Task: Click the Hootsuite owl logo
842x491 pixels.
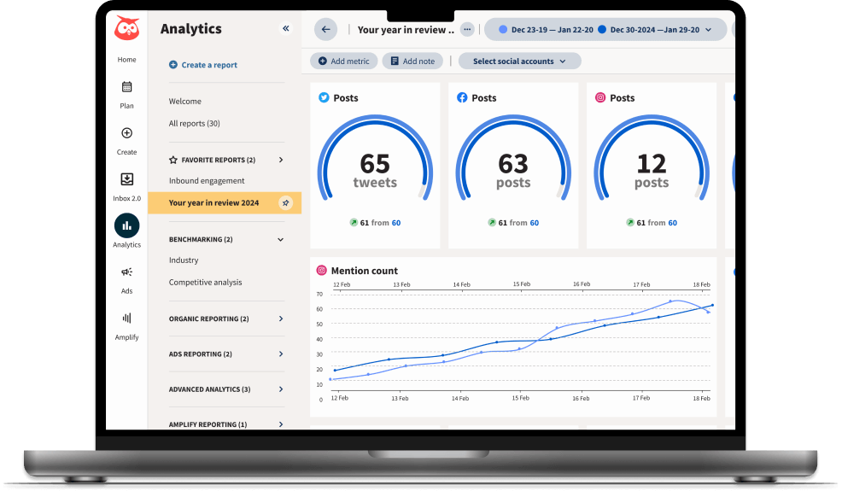Action: tap(126, 29)
